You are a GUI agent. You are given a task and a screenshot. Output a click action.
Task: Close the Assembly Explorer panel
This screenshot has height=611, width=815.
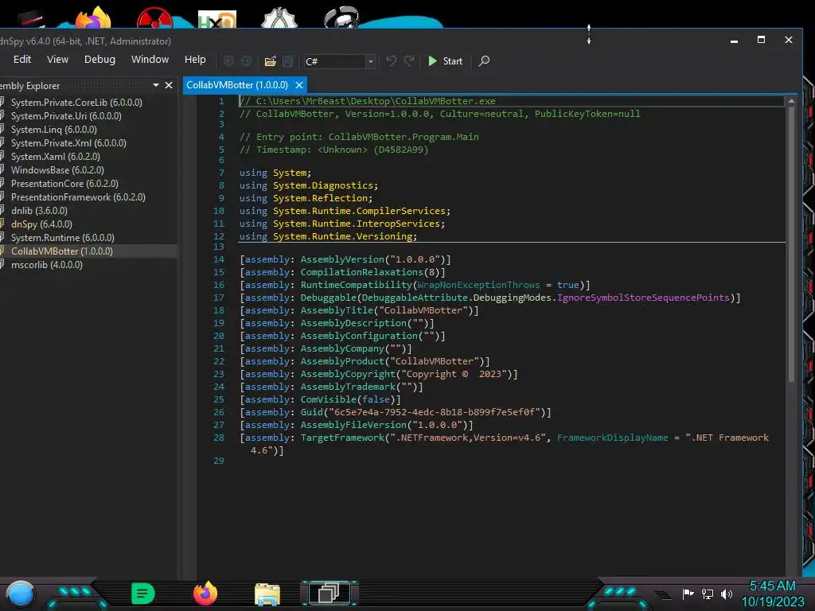click(x=169, y=85)
